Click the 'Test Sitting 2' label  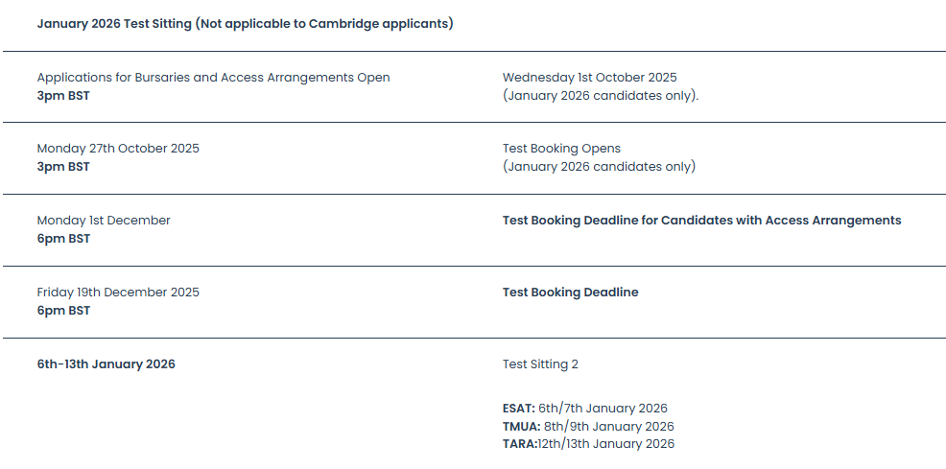(540, 364)
